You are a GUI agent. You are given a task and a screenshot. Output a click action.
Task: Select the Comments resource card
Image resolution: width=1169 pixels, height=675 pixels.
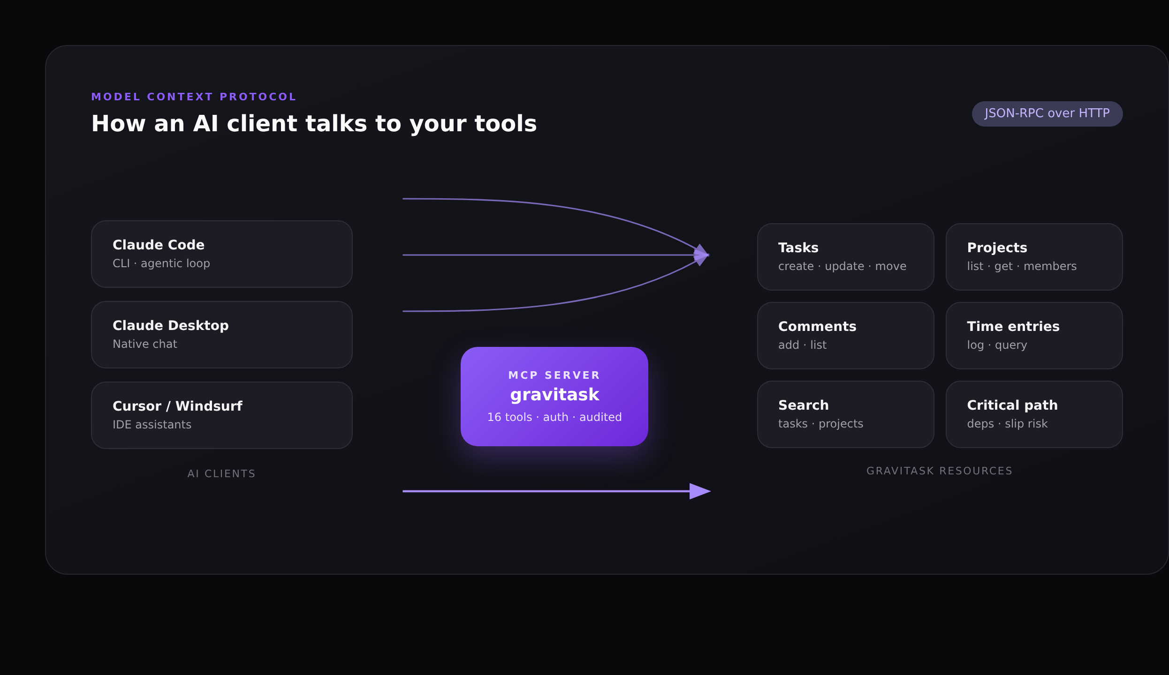coord(845,336)
